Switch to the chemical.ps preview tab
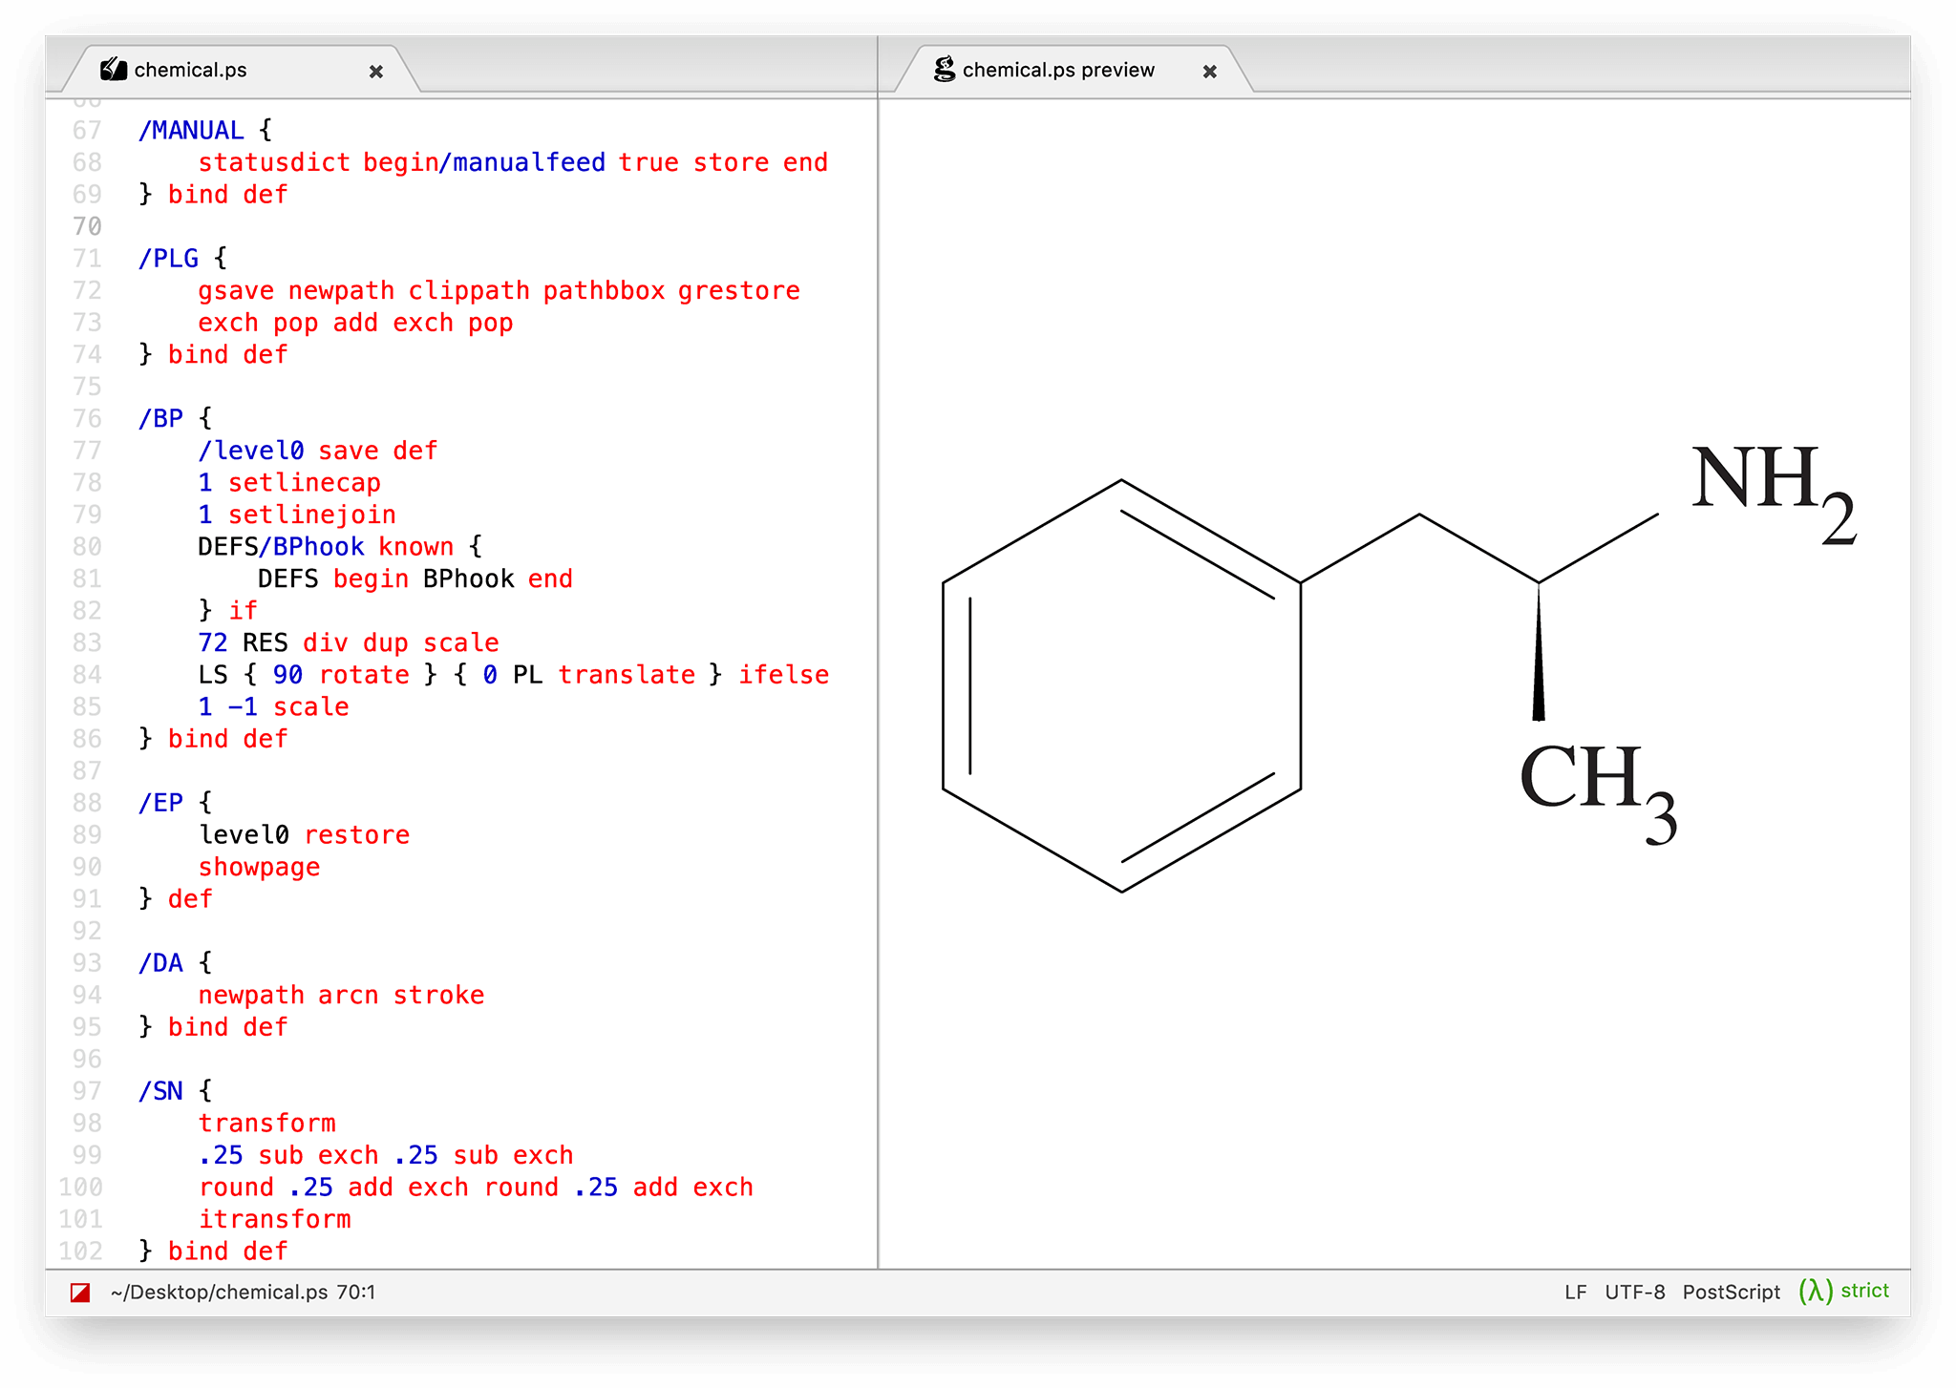This screenshot has height=1388, width=1956. pyautogui.click(x=1058, y=70)
